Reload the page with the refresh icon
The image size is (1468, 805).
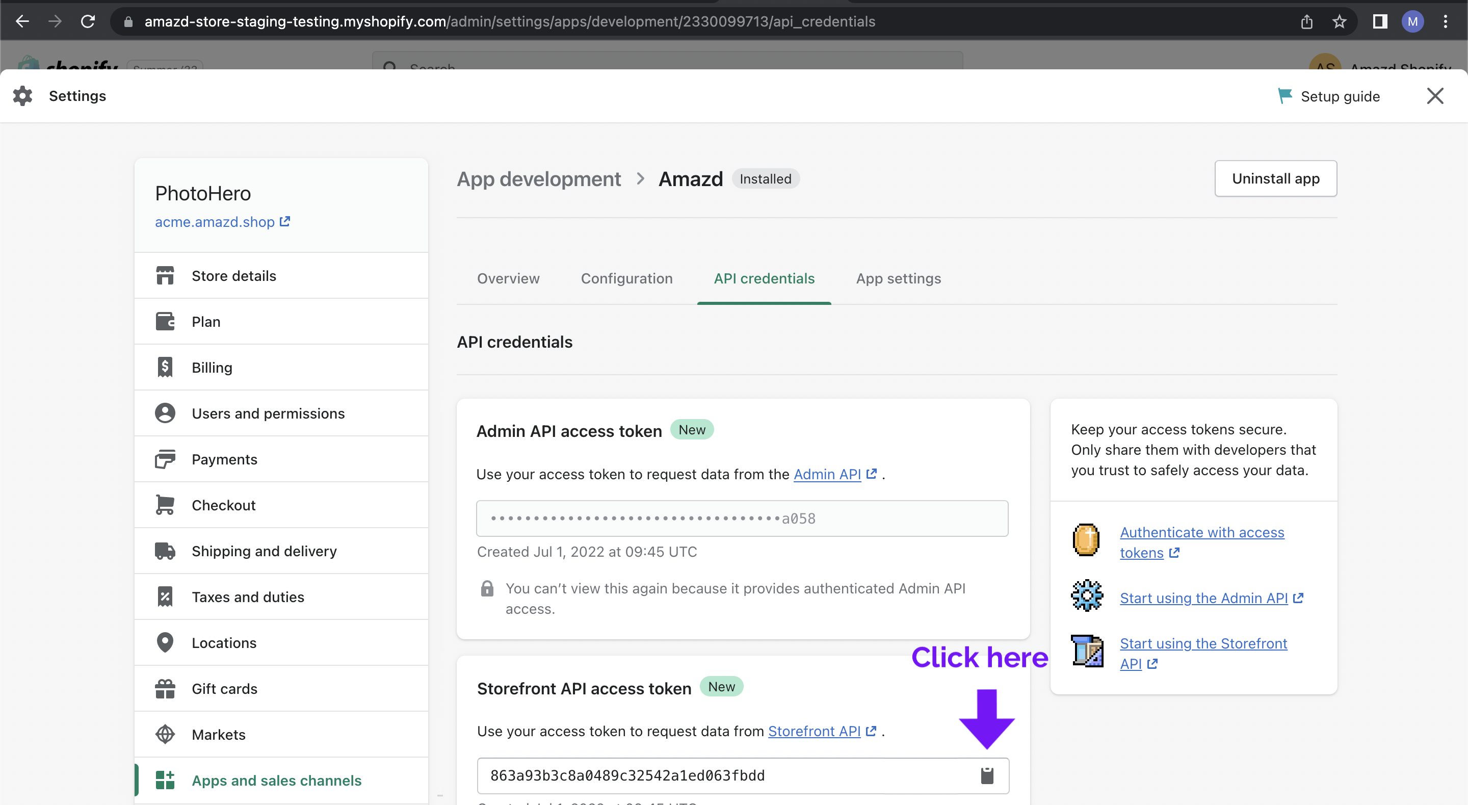[88, 21]
